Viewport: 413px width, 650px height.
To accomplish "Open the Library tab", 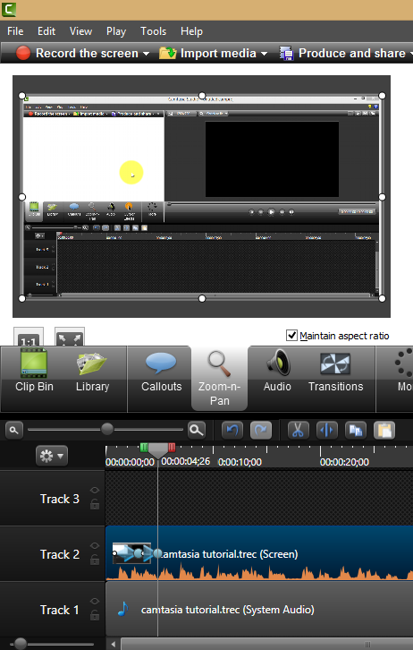I will tap(92, 372).
